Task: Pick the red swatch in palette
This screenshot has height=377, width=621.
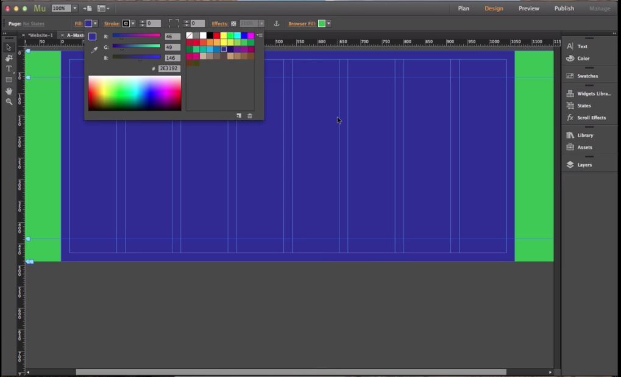Action: click(216, 36)
